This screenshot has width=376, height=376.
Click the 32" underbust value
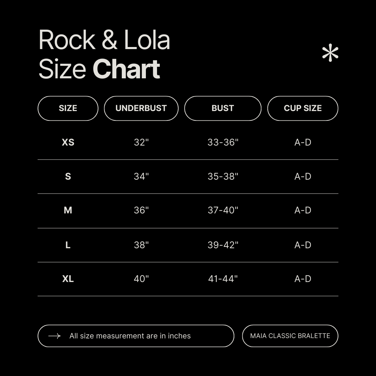click(x=141, y=142)
